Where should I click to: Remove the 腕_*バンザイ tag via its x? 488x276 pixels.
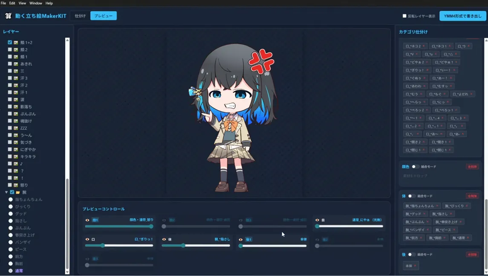427,230
